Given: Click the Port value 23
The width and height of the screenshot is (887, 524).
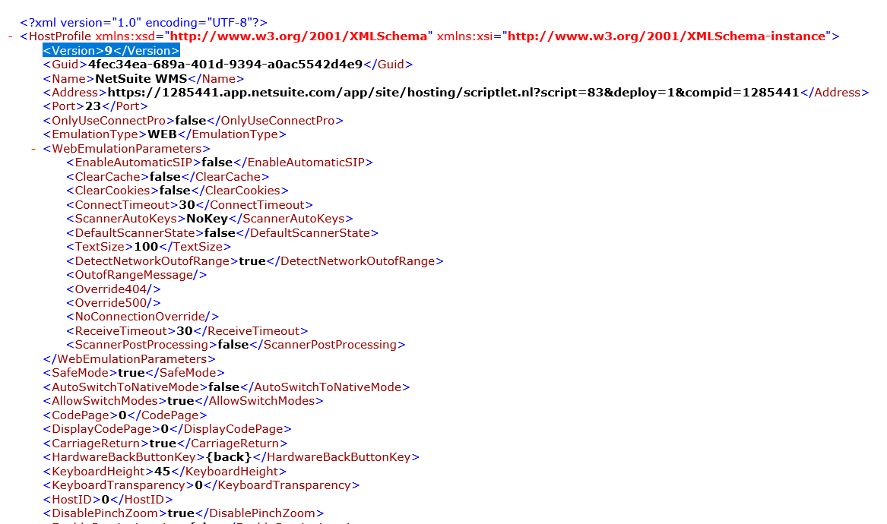Looking at the screenshot, I should tap(93, 106).
